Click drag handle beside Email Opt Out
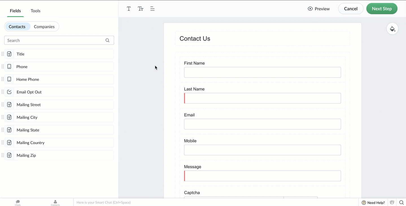Image resolution: width=406 pixels, height=206 pixels. pos(3,92)
